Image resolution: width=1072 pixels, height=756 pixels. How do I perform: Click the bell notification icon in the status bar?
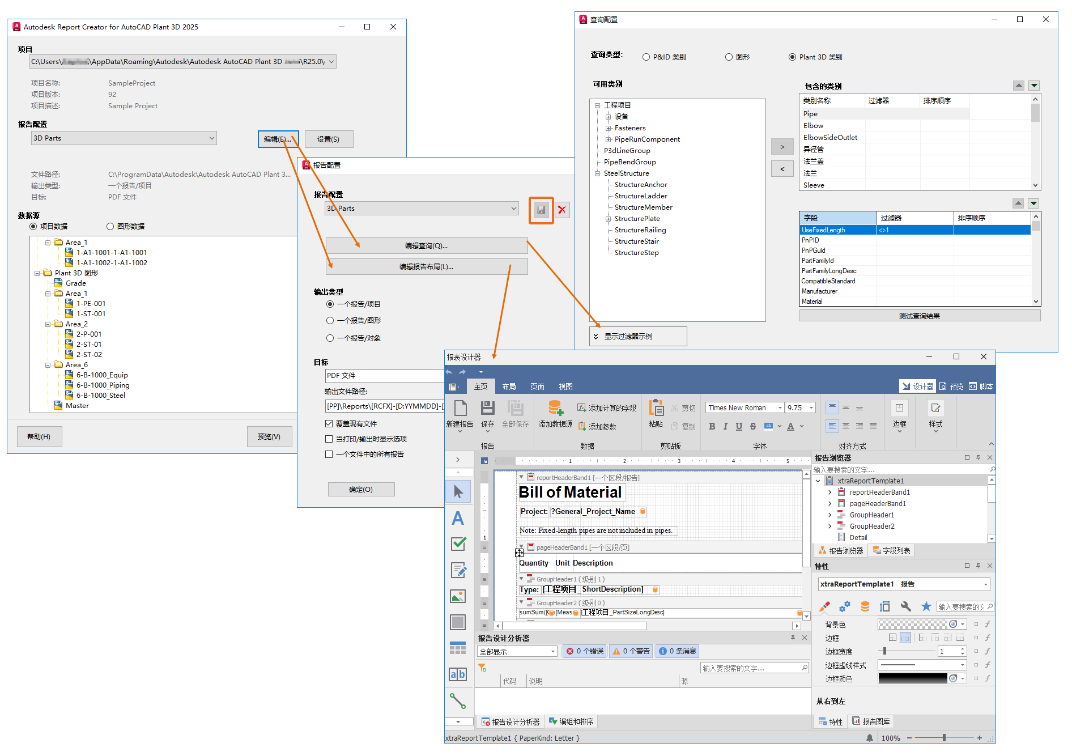tap(870, 738)
